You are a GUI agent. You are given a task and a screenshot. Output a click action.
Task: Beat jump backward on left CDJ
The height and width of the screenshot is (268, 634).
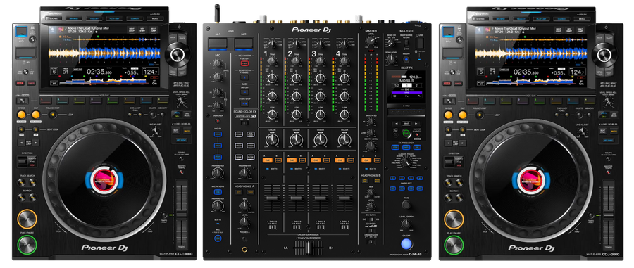click(21, 143)
